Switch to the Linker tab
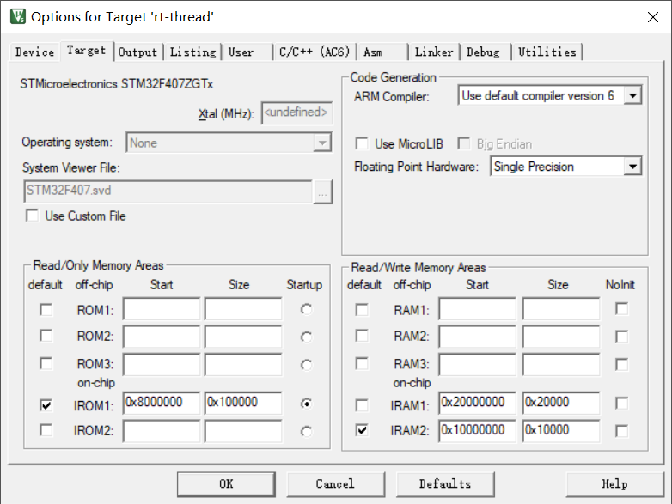Screen dimensions: 672x504 click(434, 52)
